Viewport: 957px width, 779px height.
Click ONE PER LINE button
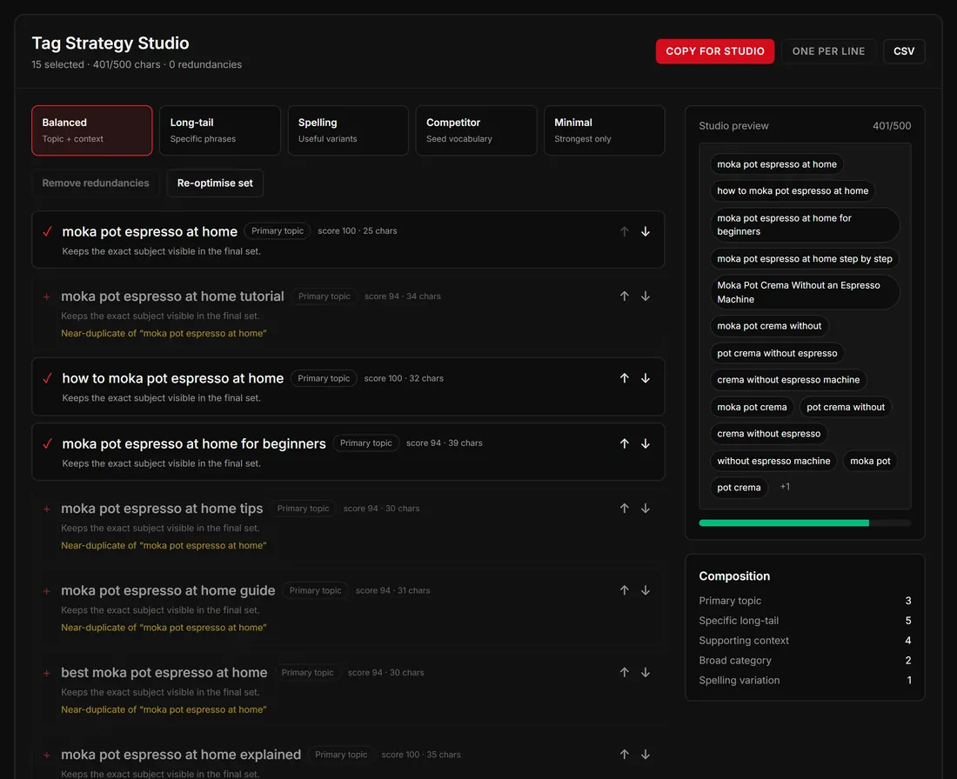828,51
